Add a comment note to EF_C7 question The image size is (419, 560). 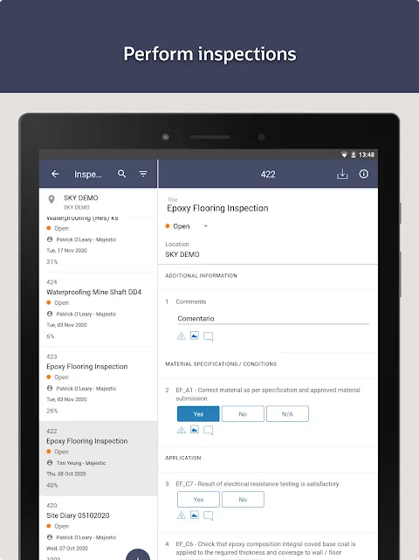(x=208, y=515)
